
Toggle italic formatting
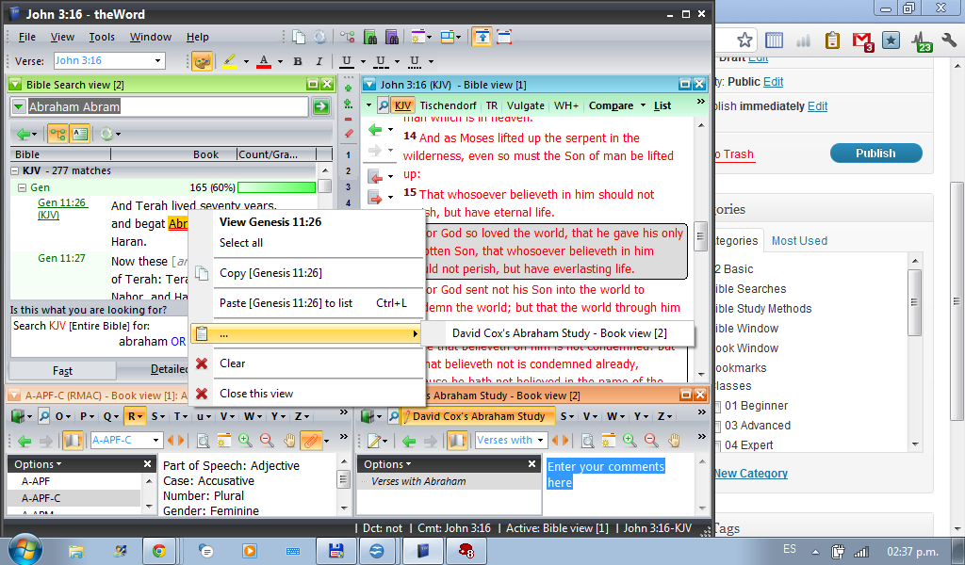click(x=319, y=61)
